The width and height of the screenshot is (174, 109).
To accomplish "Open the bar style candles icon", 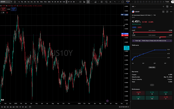I will [x=80, y=2].
